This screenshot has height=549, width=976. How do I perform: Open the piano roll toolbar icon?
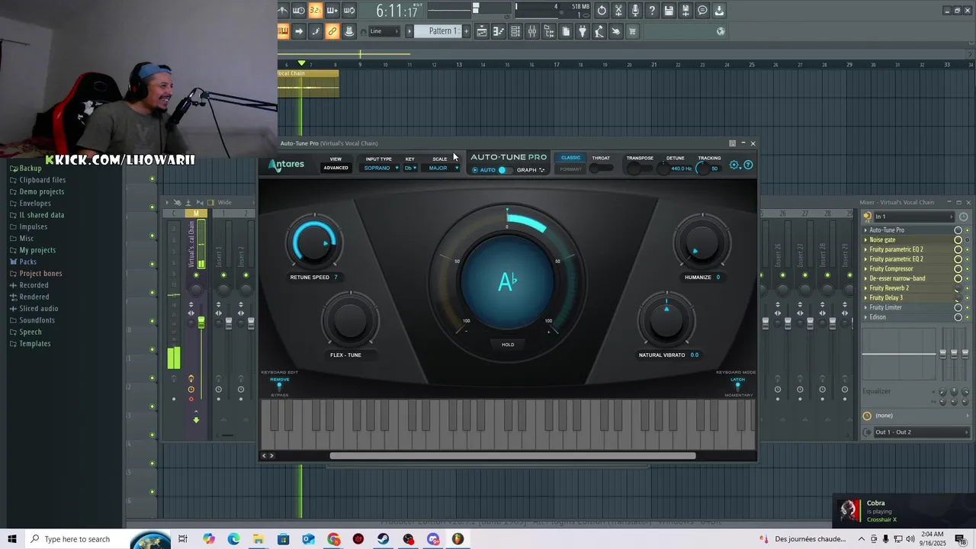pos(498,31)
